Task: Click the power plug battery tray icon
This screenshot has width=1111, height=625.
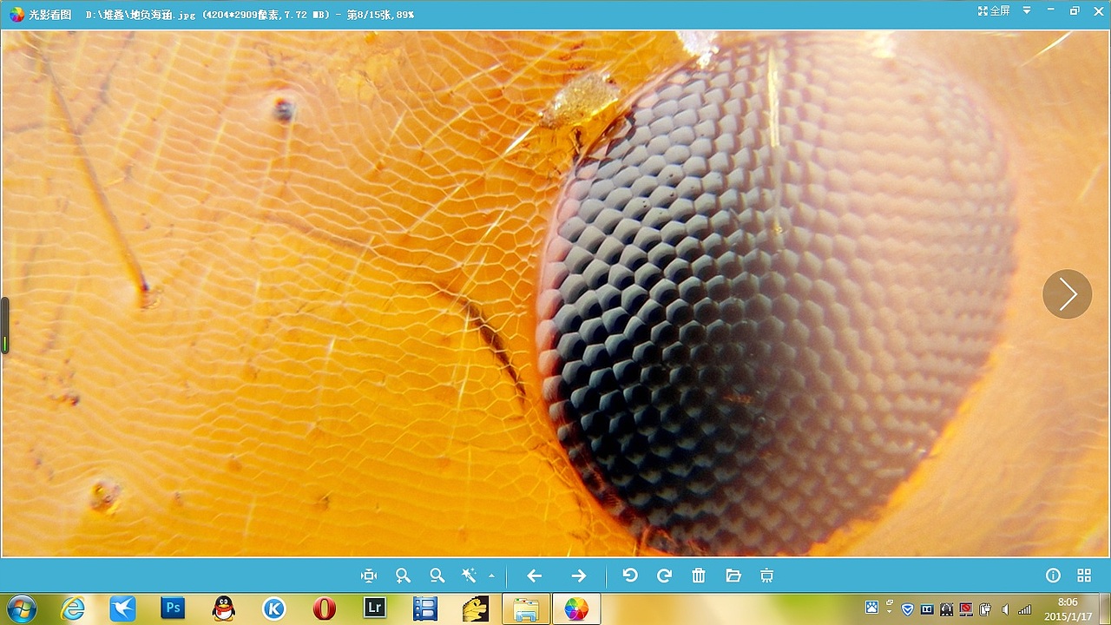Action: (985, 609)
